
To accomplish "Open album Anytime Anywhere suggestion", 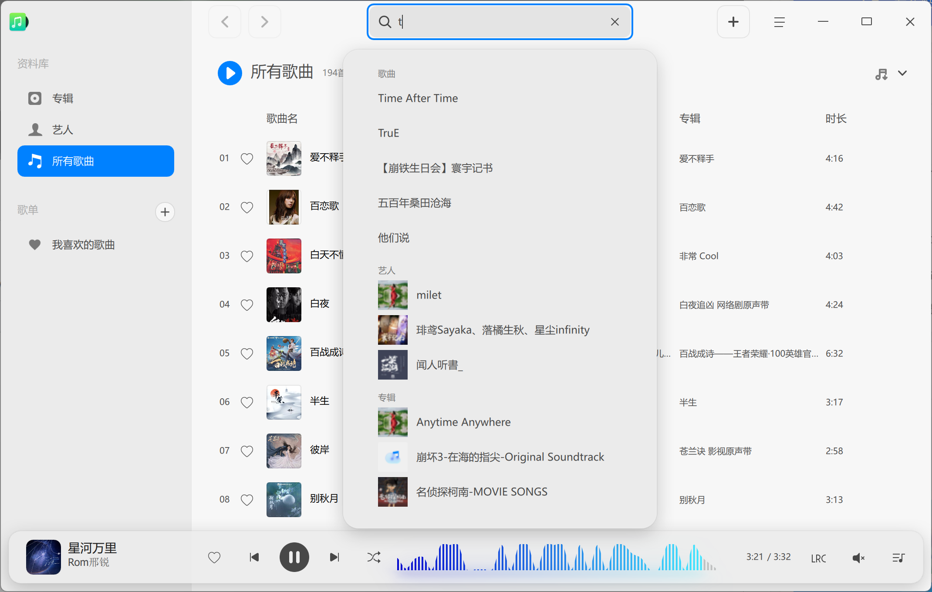I will pos(500,422).
